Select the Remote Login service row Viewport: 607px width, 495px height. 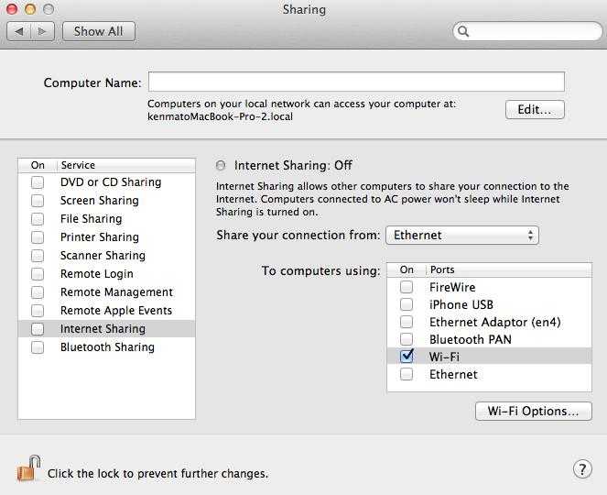click(x=106, y=274)
